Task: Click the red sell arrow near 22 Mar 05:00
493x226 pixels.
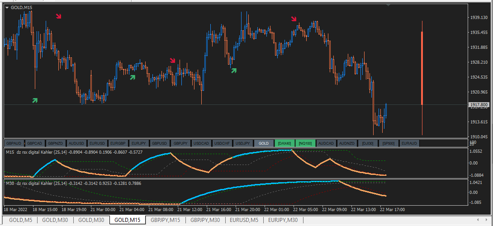Action: (294, 19)
